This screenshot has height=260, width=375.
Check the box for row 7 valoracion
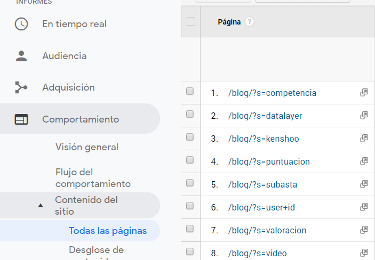click(x=190, y=229)
